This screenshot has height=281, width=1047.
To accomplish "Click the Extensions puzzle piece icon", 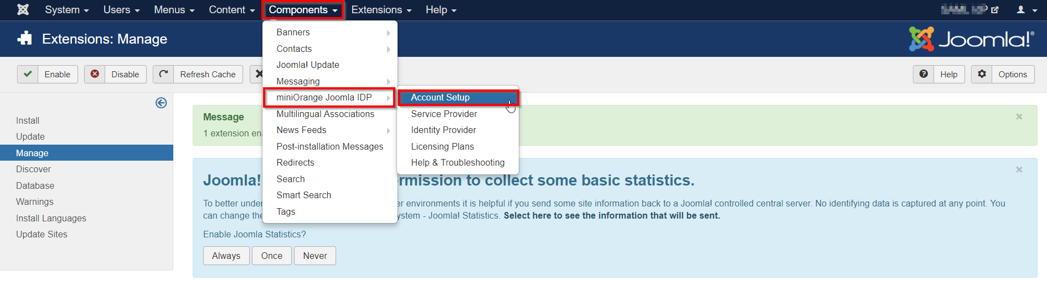I will 24,38.
